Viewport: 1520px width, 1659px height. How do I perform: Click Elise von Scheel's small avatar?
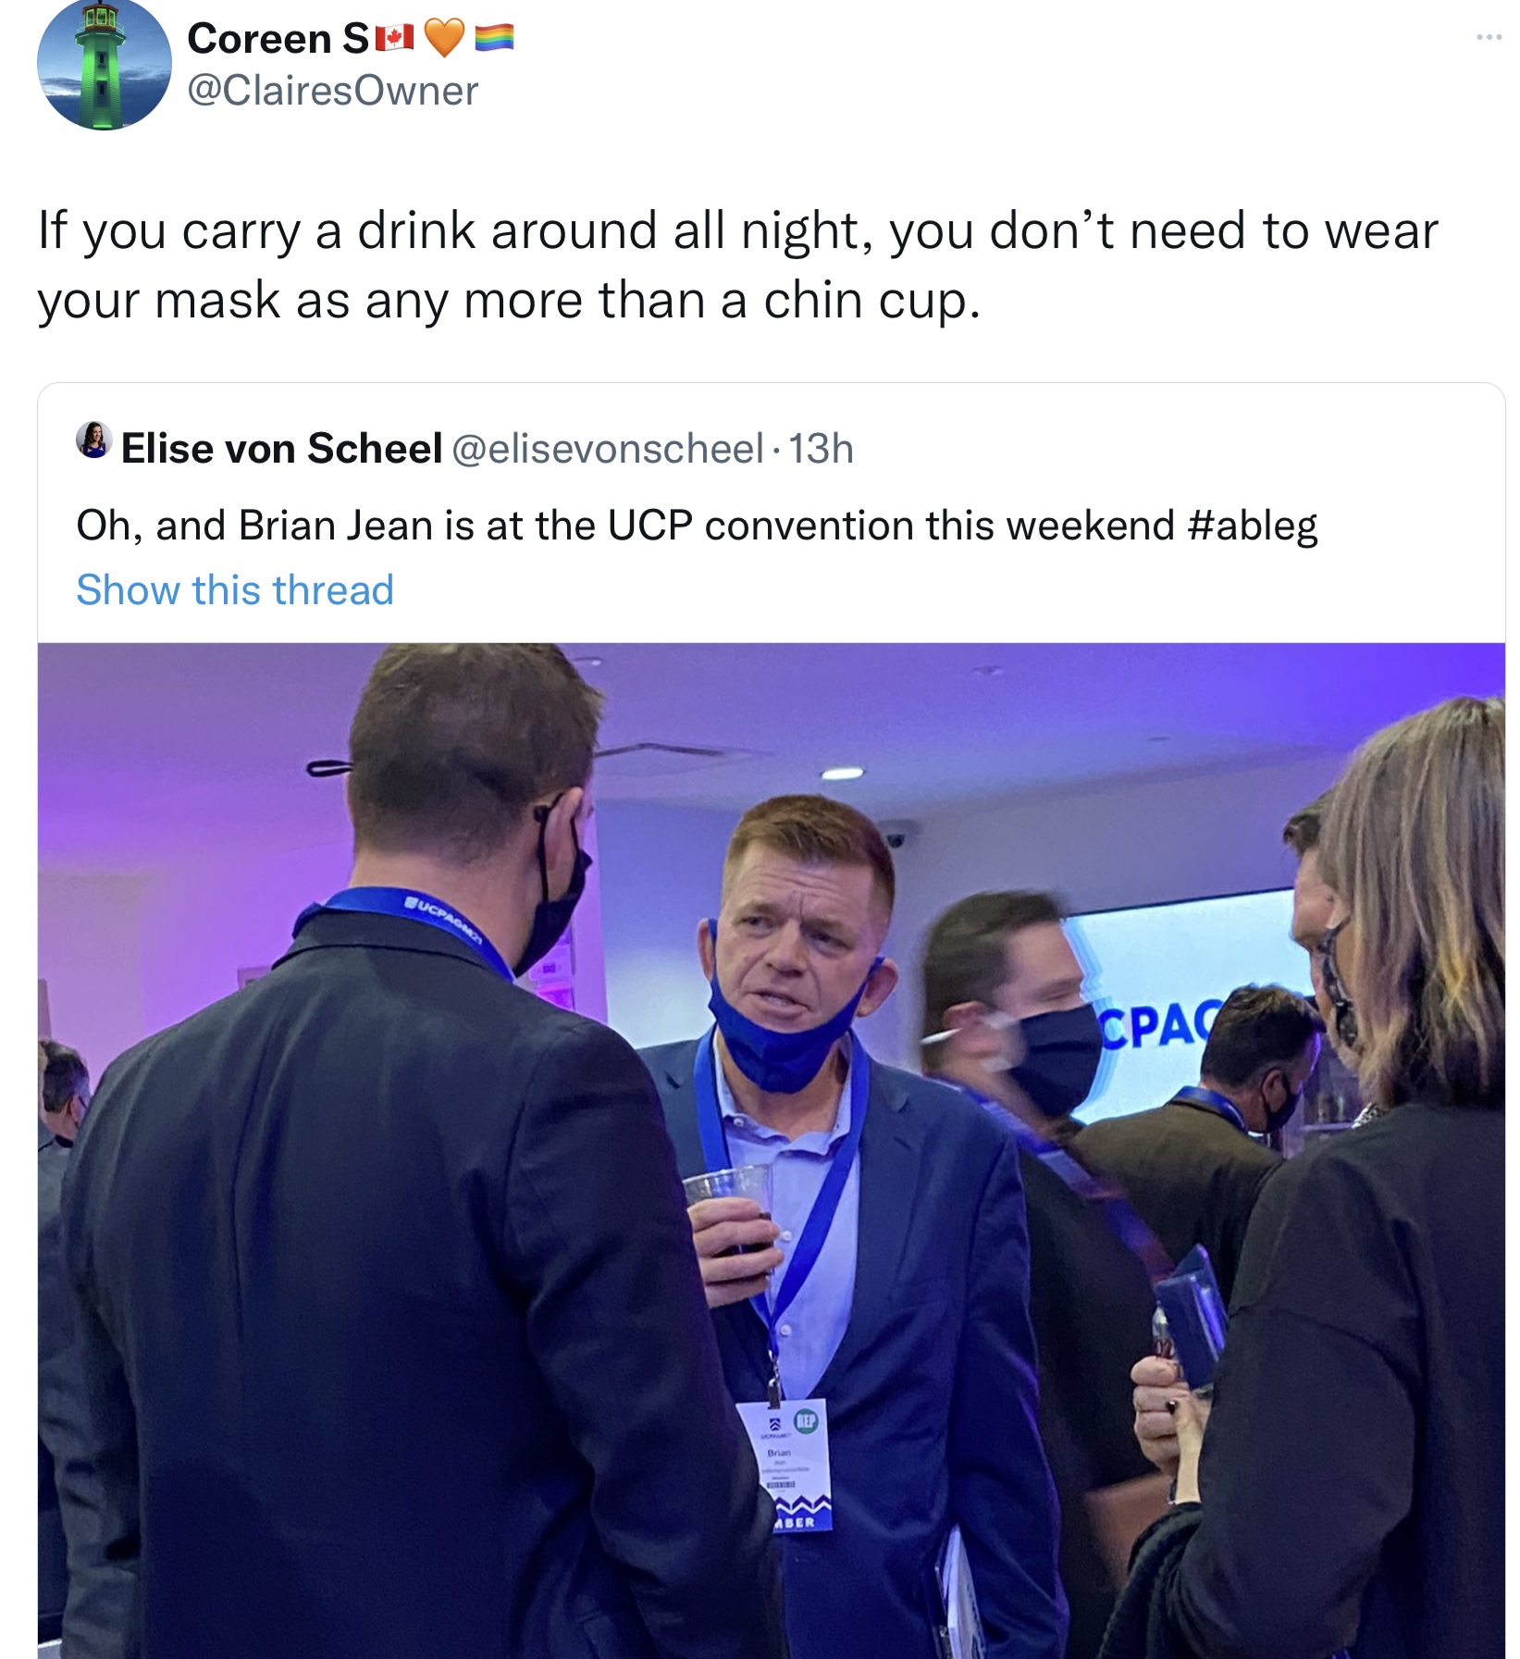[x=93, y=440]
